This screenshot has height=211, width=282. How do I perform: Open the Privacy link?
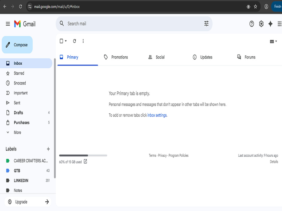pos(162,155)
